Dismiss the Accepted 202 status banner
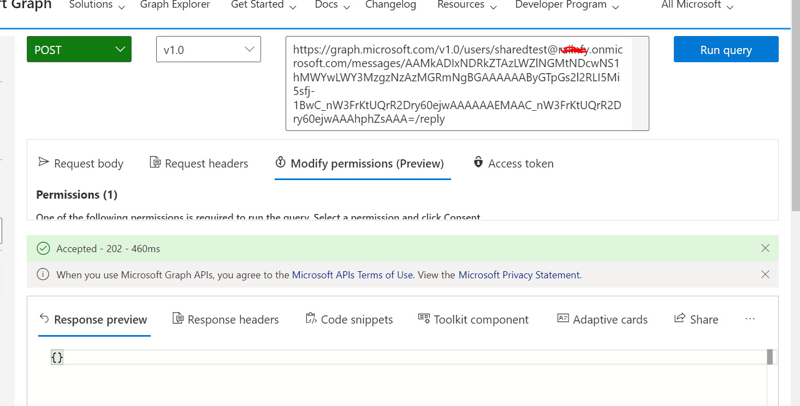 (765, 248)
